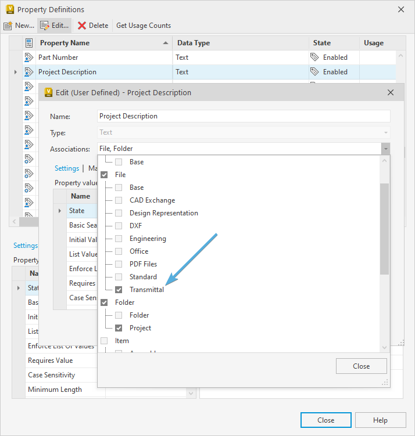Click Close in the associations dropdown panel
The height and width of the screenshot is (436, 415).
(362, 366)
